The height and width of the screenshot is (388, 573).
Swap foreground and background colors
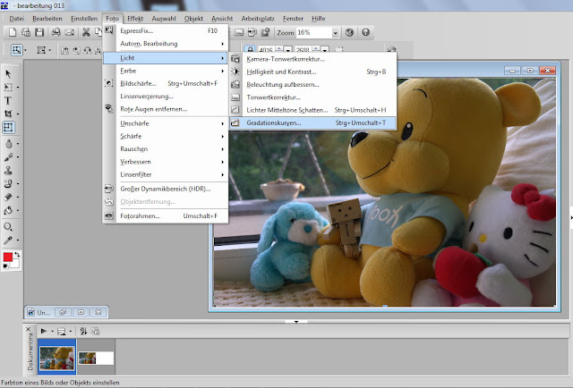(x=17, y=255)
